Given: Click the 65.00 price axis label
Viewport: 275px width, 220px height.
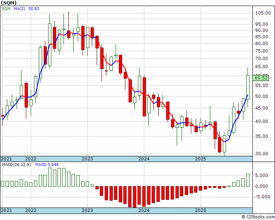Looking at the screenshot, I should pyautogui.click(x=262, y=67).
